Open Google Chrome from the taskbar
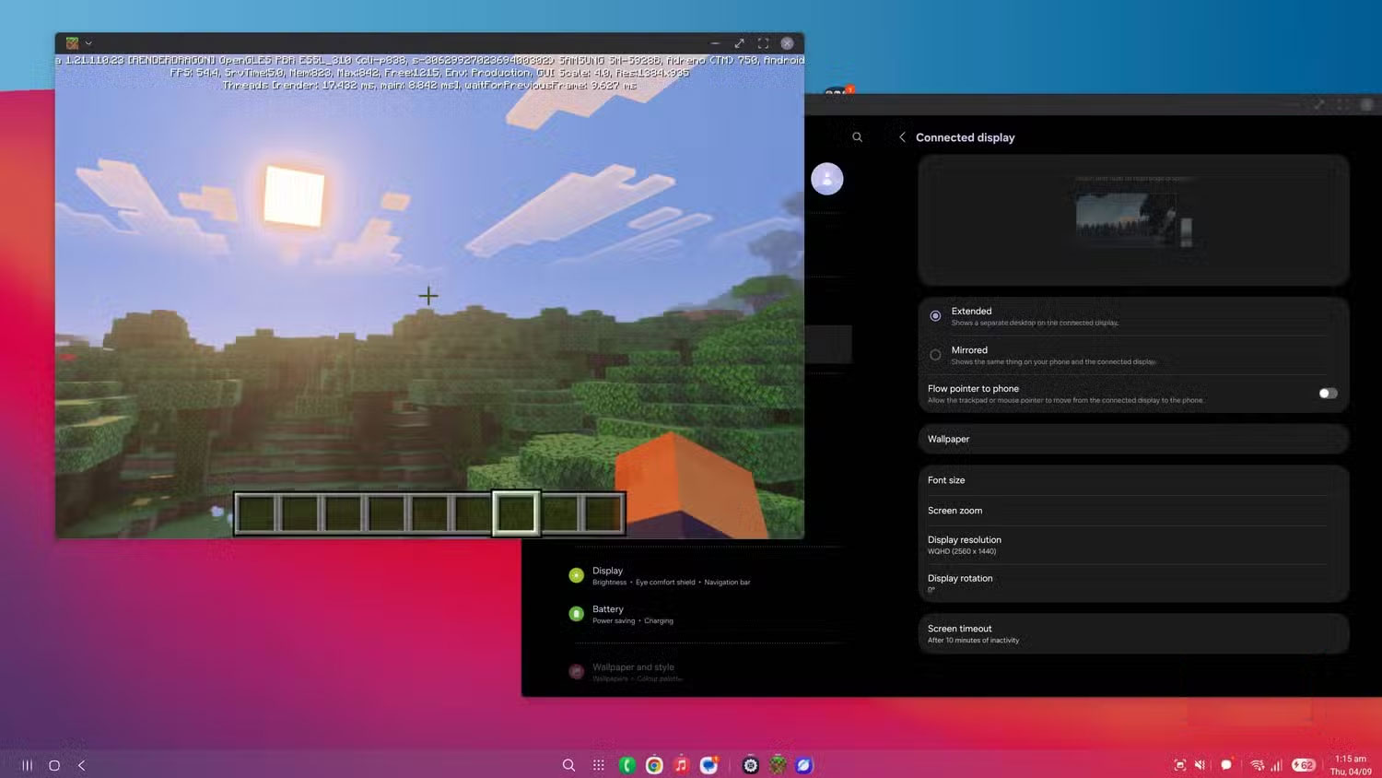This screenshot has width=1382, height=778. click(654, 765)
